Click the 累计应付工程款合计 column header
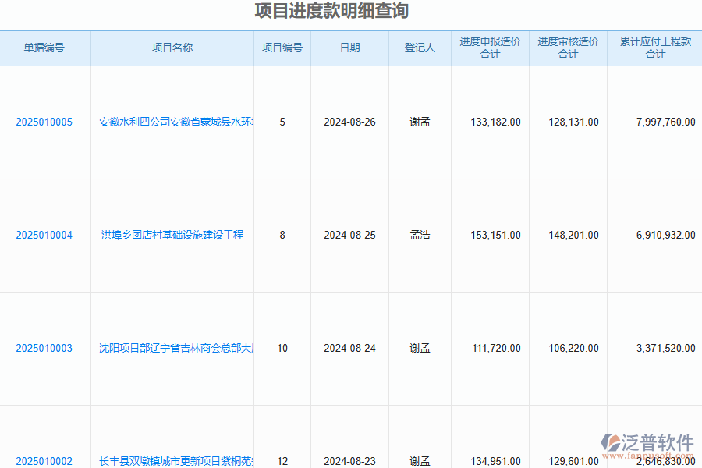The image size is (702, 468). click(x=654, y=48)
